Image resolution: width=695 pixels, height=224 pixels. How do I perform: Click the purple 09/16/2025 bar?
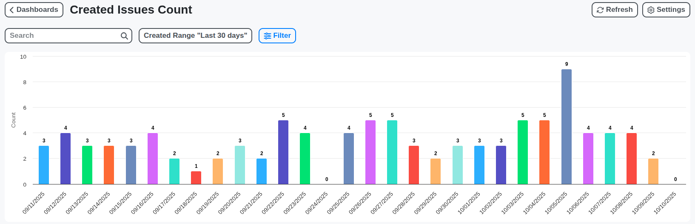coord(153,159)
